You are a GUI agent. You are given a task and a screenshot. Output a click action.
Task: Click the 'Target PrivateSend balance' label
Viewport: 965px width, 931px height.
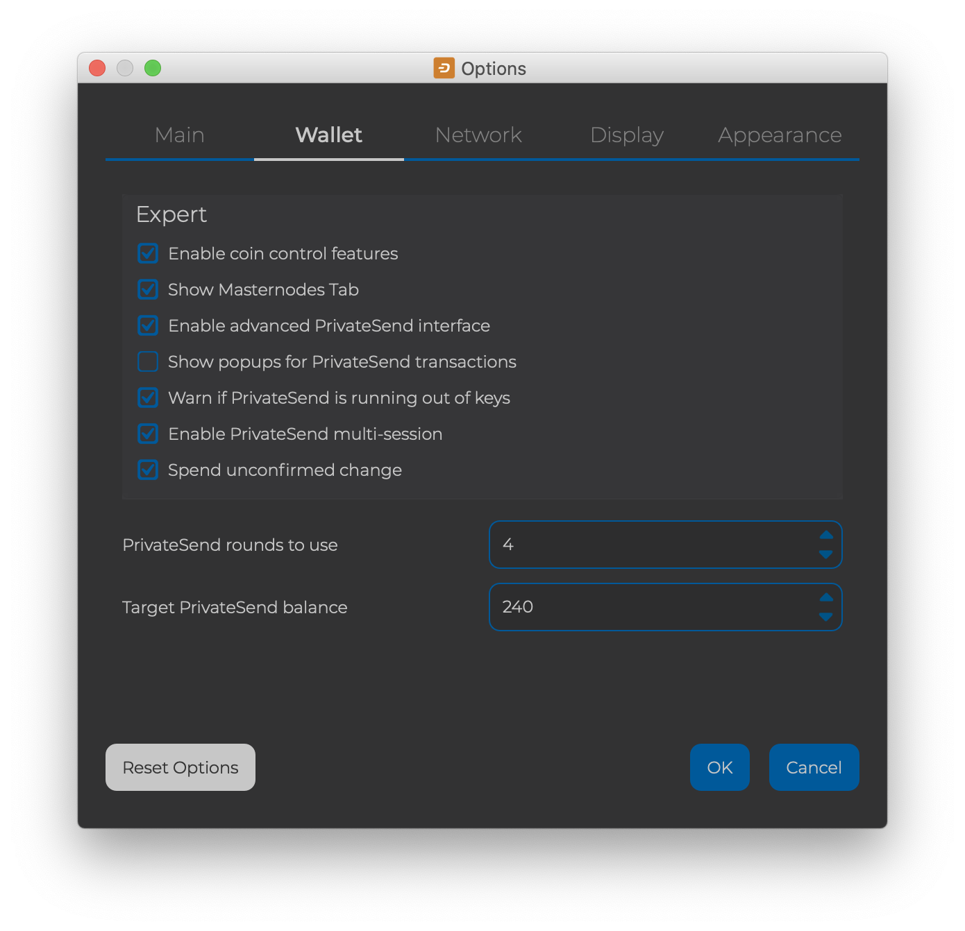pos(235,607)
